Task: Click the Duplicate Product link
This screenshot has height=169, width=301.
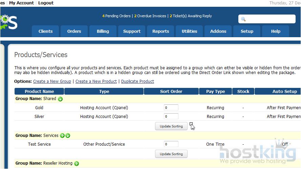Action: point(137,81)
